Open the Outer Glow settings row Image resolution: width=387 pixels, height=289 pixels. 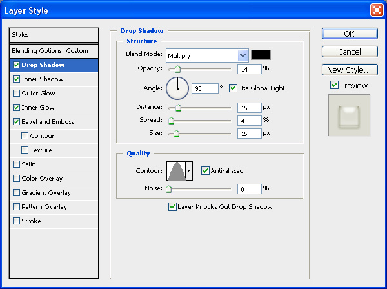point(54,94)
